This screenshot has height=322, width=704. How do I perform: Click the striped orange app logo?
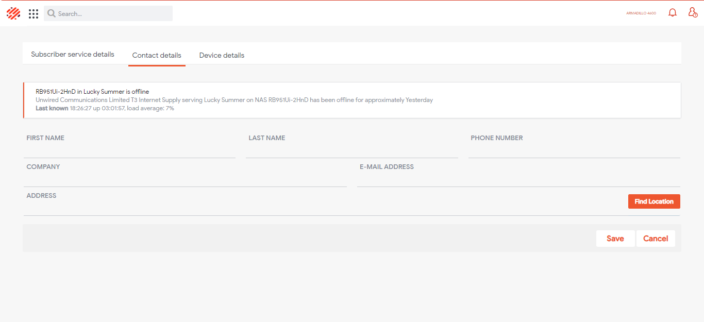click(13, 13)
